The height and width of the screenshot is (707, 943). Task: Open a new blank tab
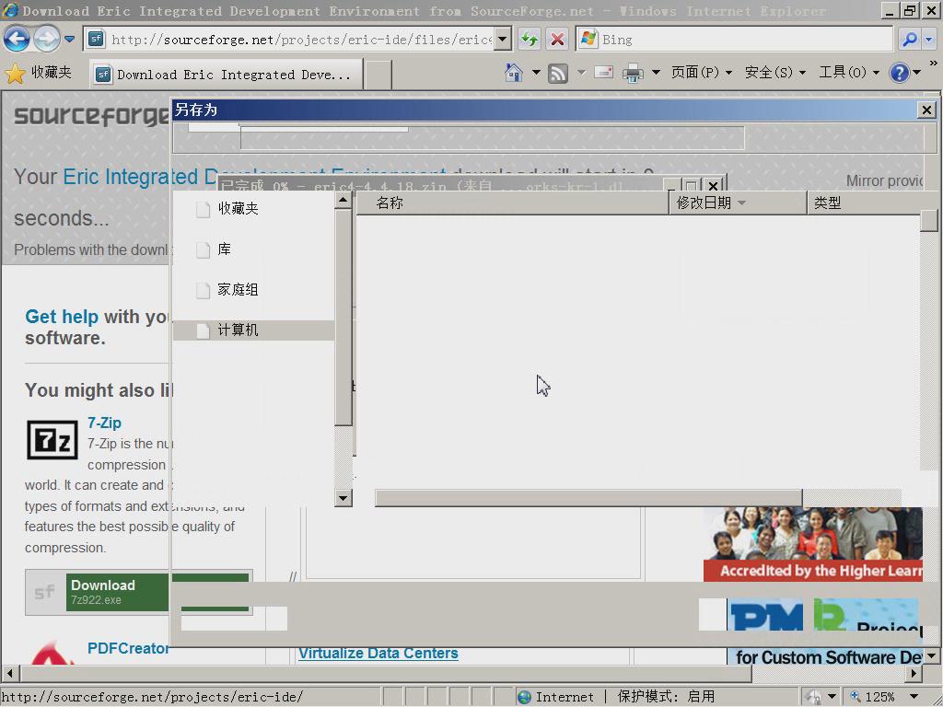[x=378, y=75]
